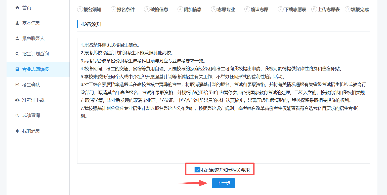387x195 pixels.
Task: Open the bell icon for 我的消息
Action: pos(17,131)
